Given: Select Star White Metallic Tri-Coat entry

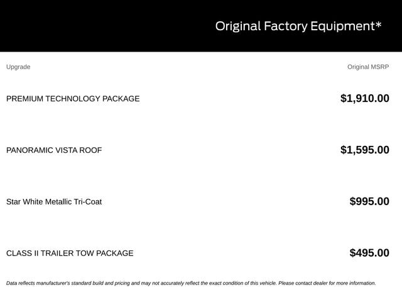Looking at the screenshot, I should [54, 202].
